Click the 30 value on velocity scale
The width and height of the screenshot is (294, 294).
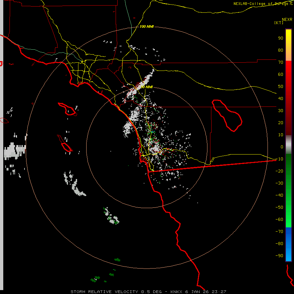(x=281, y=111)
